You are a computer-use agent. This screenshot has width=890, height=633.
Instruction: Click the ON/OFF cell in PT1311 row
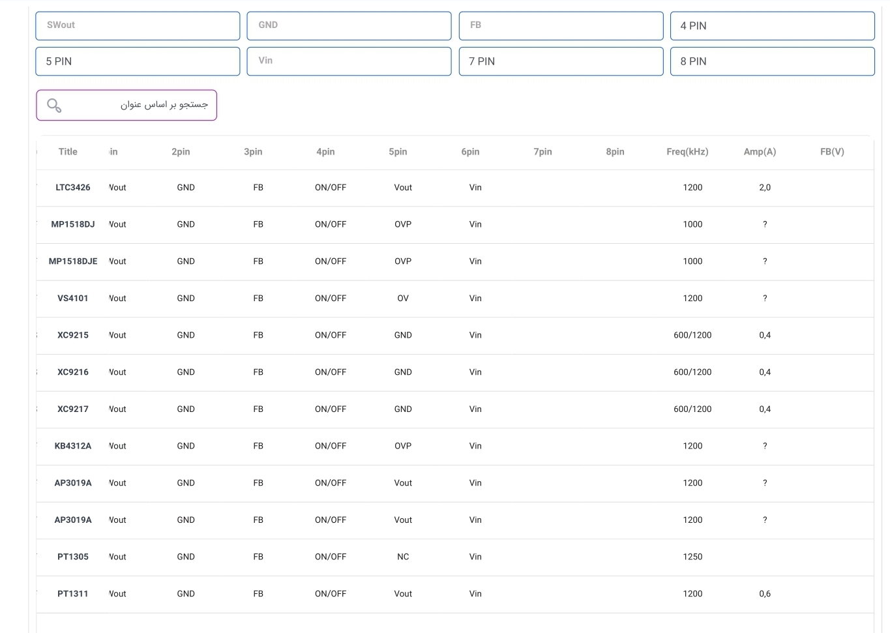pyautogui.click(x=331, y=594)
